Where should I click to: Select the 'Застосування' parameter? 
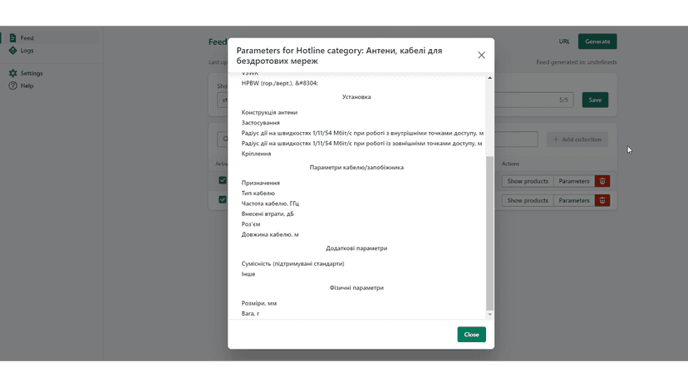260,123
